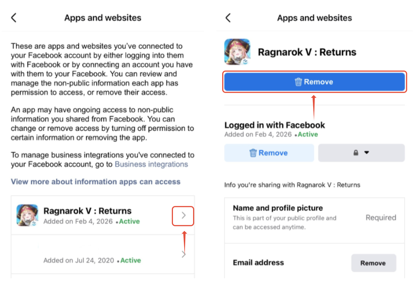Go back from right Apps and websites screen
This screenshot has width=415, height=290.
pyautogui.click(x=228, y=18)
